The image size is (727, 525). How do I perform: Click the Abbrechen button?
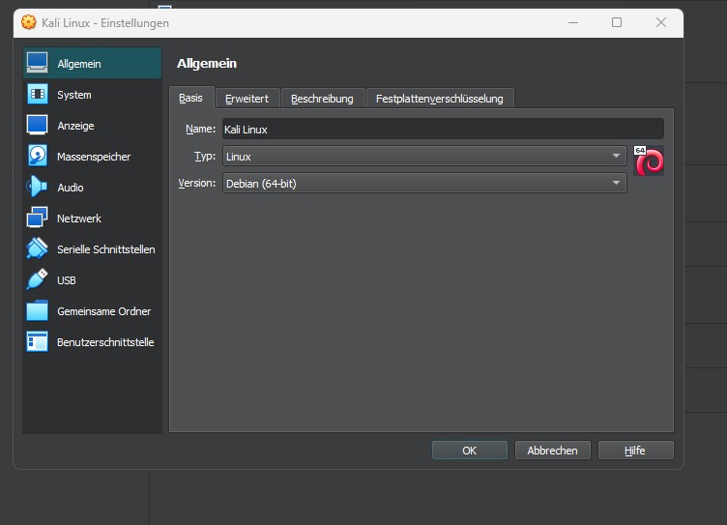point(553,451)
